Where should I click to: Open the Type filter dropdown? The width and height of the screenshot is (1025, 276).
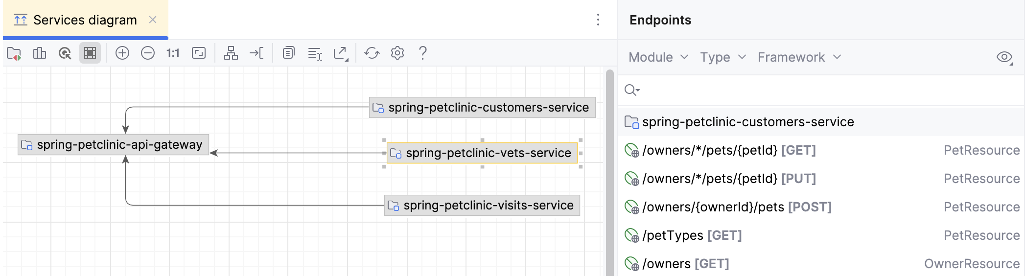click(722, 57)
